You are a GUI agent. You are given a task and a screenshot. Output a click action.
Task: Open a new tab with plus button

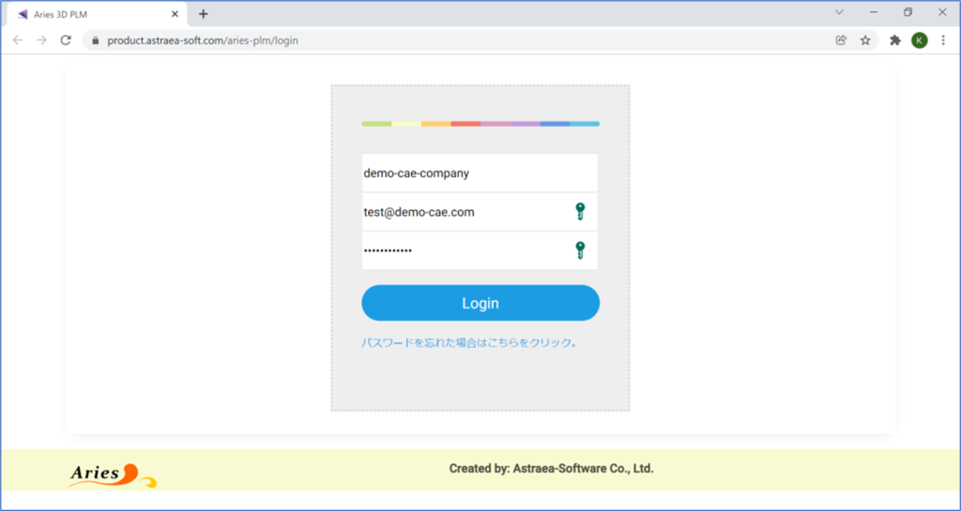[204, 14]
